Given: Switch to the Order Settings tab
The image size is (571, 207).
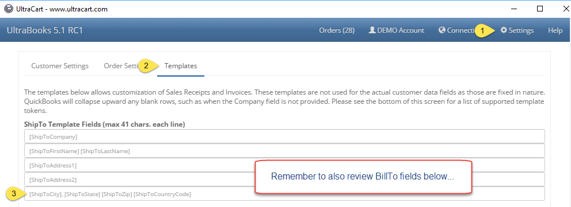Looking at the screenshot, I should coord(121,66).
